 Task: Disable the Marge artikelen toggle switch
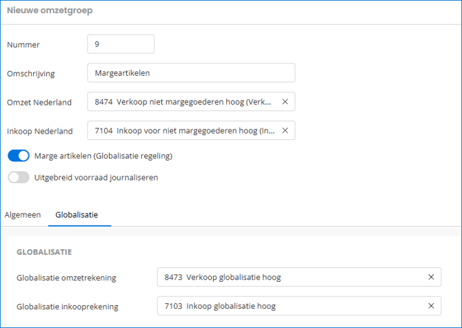(19, 156)
